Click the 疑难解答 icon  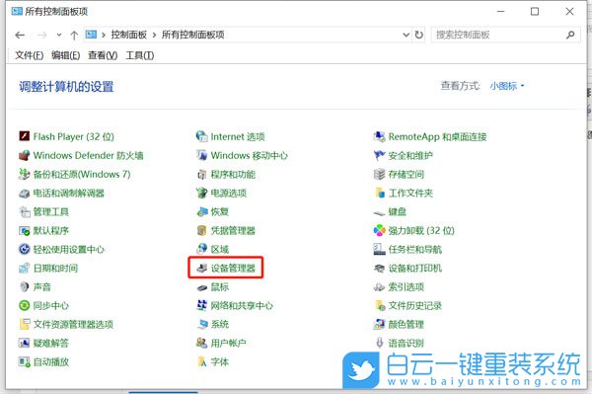coord(24,343)
